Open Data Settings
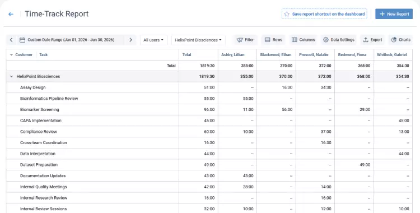The image size is (420, 213). click(339, 40)
